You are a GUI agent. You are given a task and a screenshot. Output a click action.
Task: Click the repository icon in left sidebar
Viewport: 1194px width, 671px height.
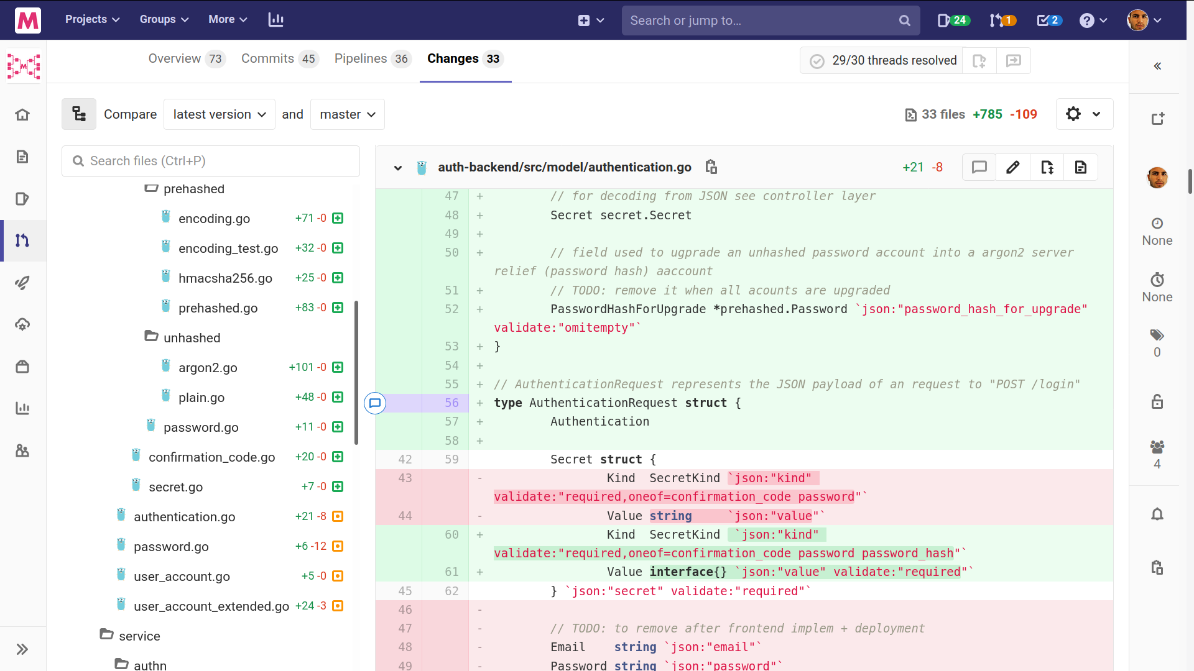(23, 157)
